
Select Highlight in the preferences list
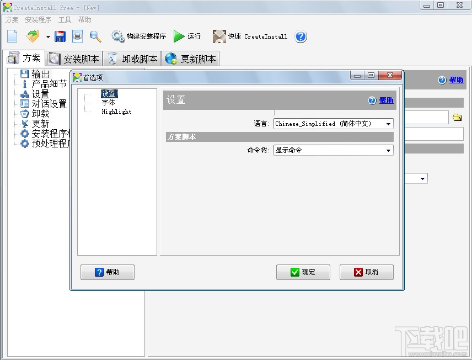click(x=116, y=111)
